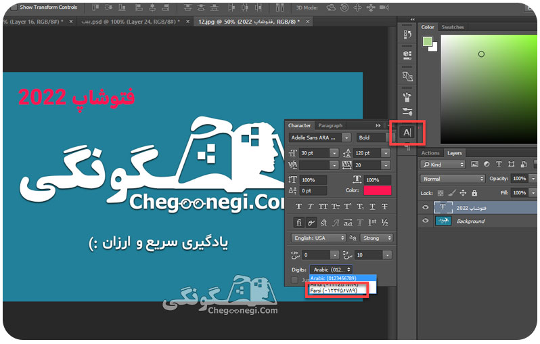The height and width of the screenshot is (344, 540).
Task: Apply Small Caps style
Action: tap(336, 207)
